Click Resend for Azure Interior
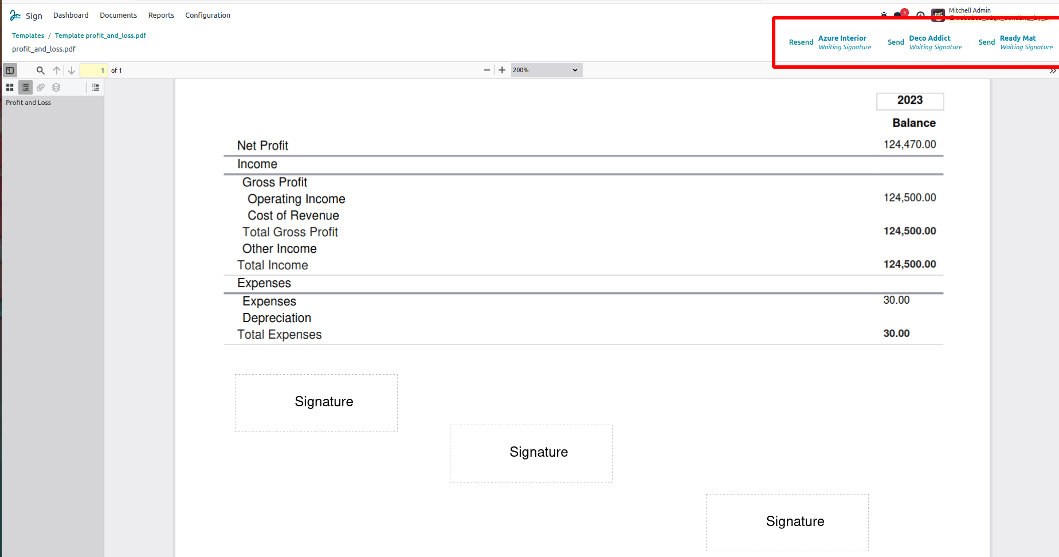Viewport: 1059px width, 557px height. pyautogui.click(x=801, y=42)
